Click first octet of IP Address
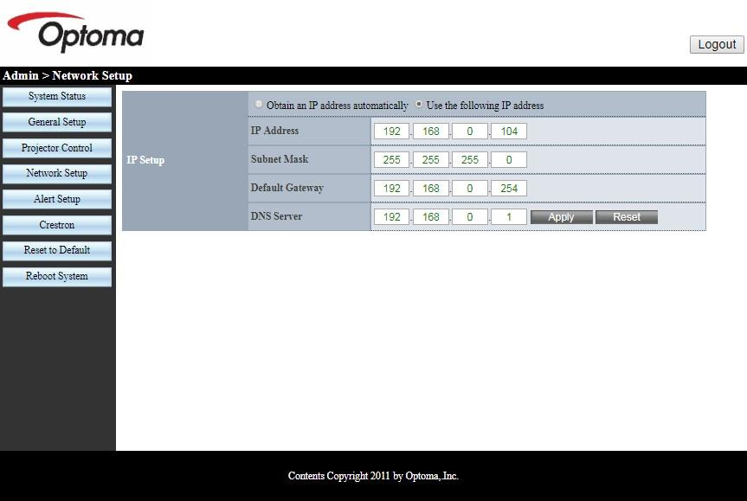The image size is (747, 501). pos(392,132)
